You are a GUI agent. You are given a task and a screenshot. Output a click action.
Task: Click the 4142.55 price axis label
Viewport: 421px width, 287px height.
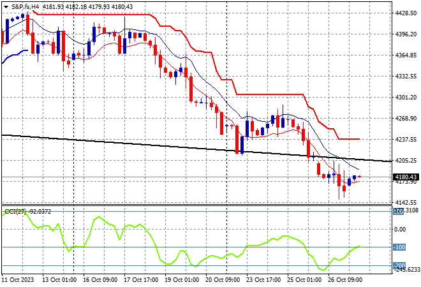click(406, 202)
